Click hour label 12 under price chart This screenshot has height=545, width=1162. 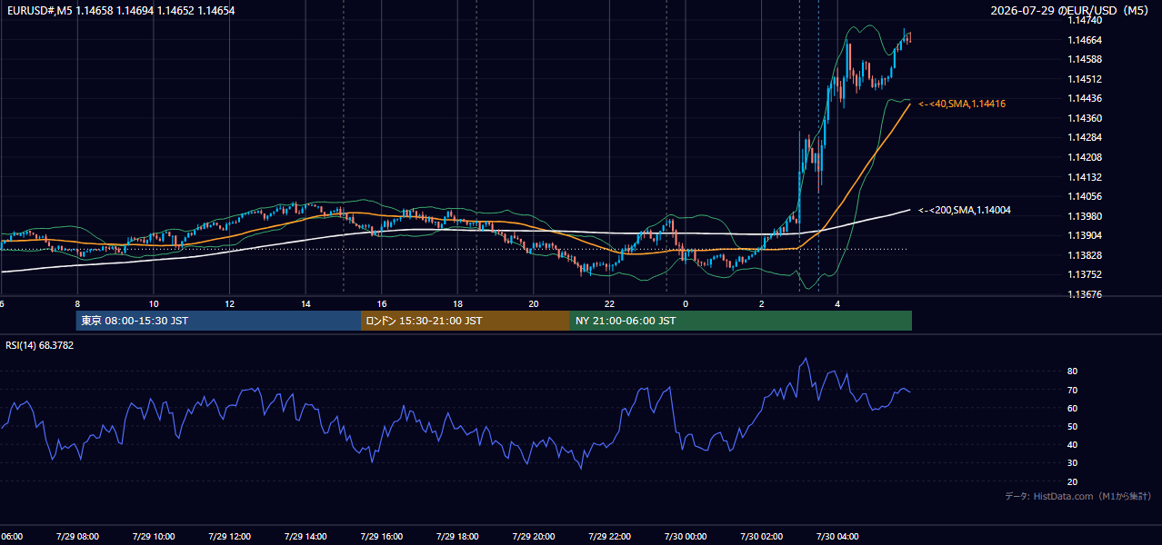point(229,304)
